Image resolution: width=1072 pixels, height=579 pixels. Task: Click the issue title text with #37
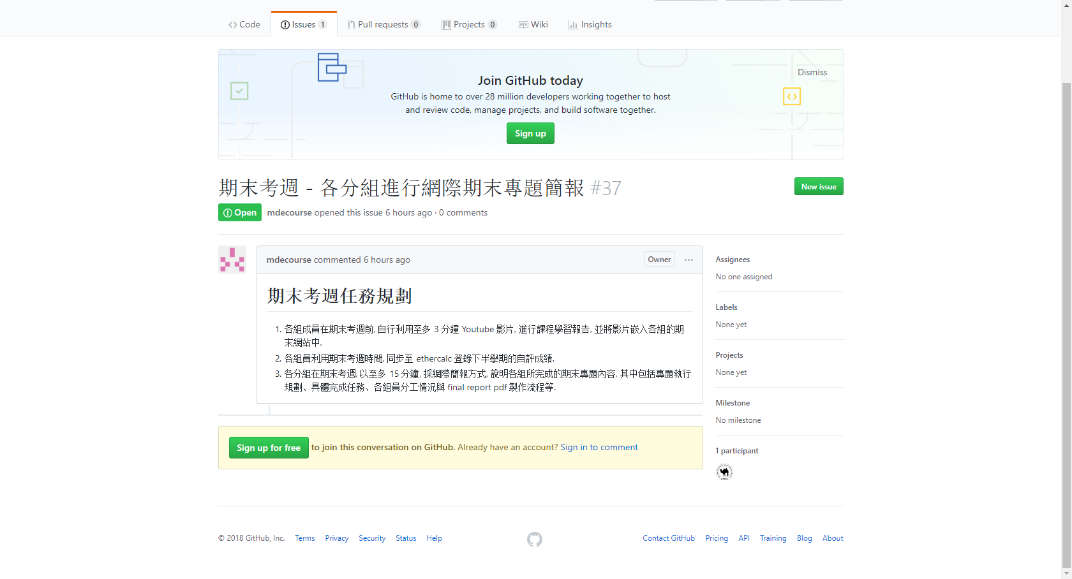420,187
